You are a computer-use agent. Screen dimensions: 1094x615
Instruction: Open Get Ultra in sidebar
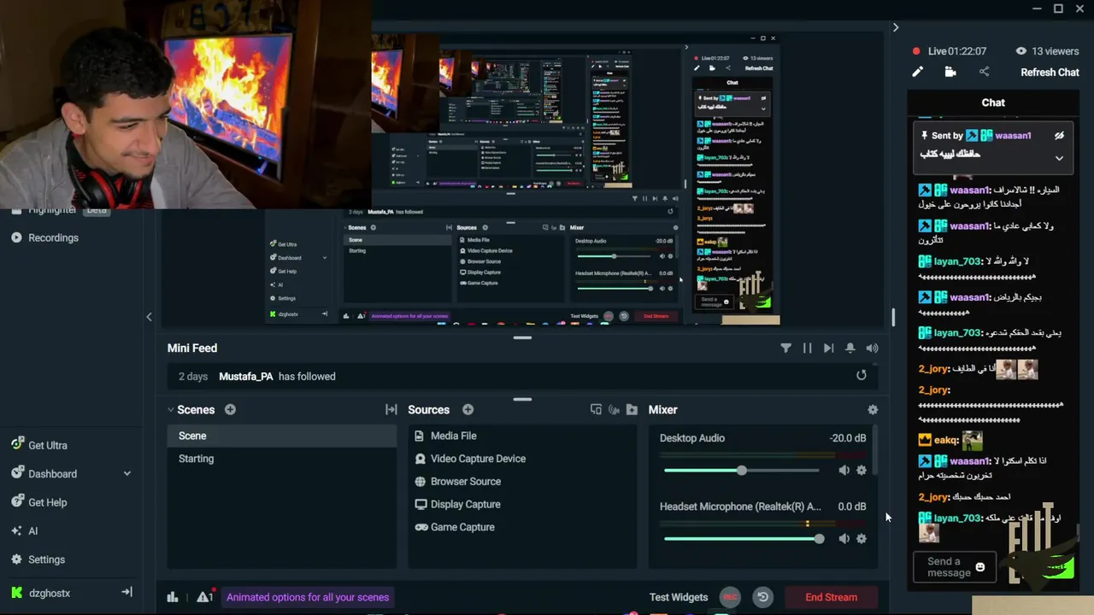48,445
